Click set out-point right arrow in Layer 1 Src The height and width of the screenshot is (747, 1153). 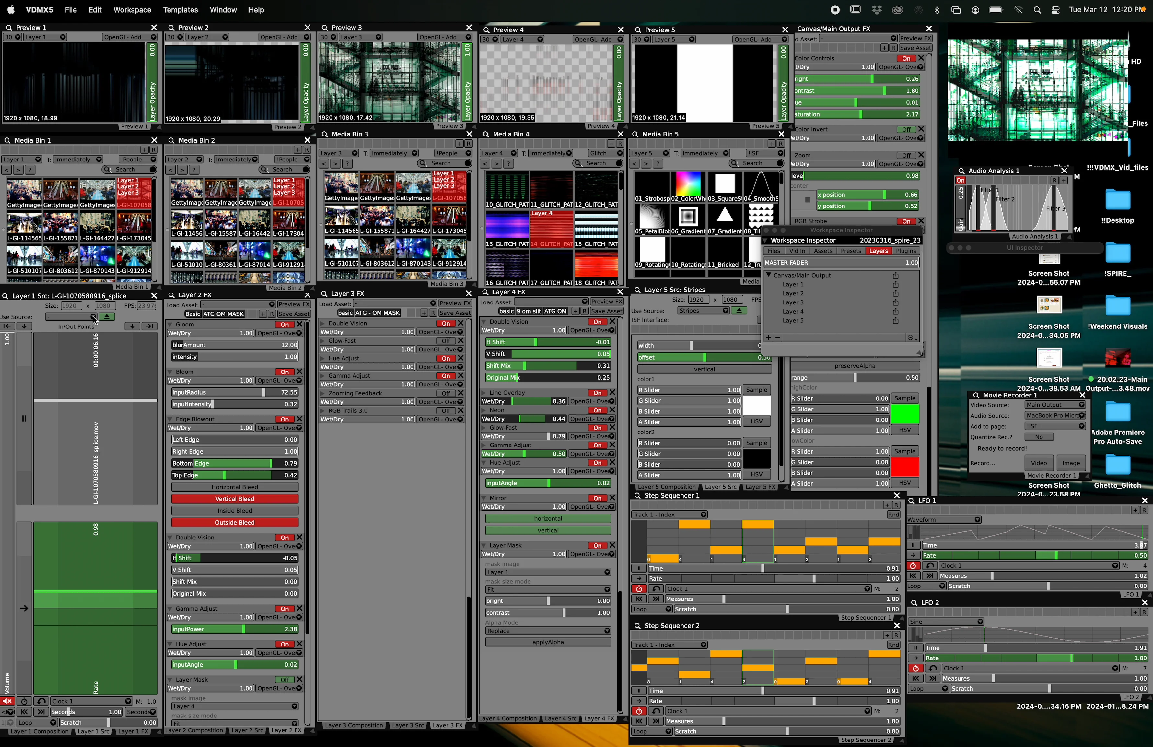coord(150,326)
